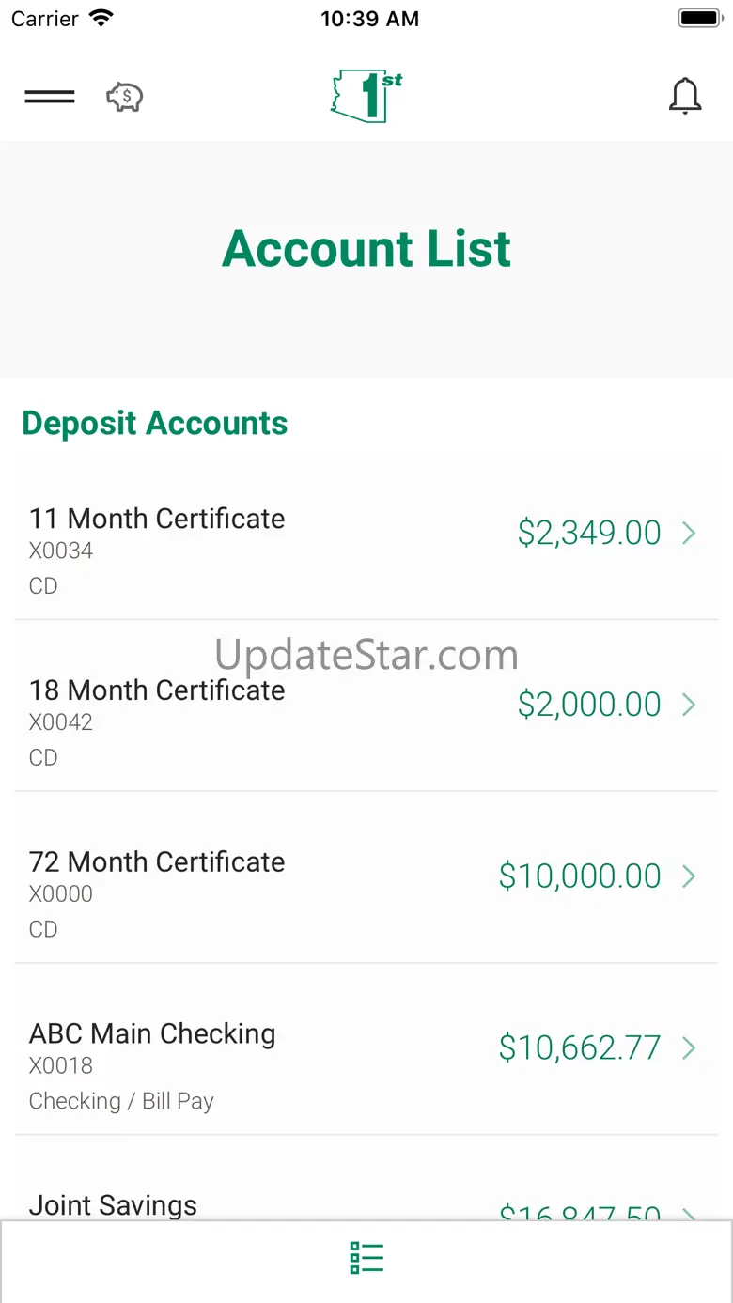Screen dimensions: 733x1303
Task: Expand chevron for 72 Month Certificate
Action: click(689, 876)
